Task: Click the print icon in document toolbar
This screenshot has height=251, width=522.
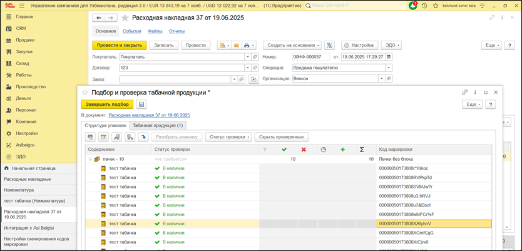Action: pyautogui.click(x=247, y=45)
